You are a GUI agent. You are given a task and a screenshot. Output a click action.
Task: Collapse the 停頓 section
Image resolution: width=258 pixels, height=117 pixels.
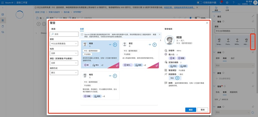coord(214,52)
